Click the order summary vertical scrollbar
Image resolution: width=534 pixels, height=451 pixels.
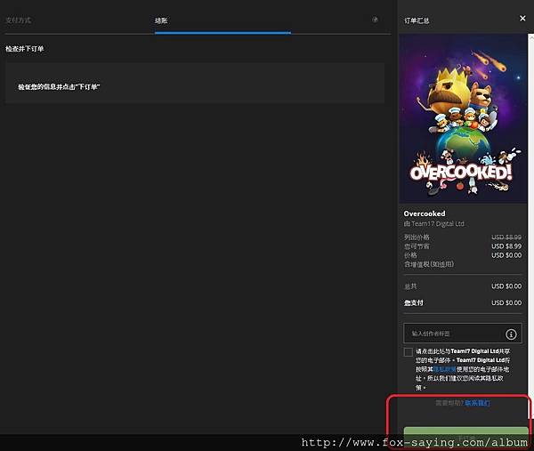click(530, 225)
